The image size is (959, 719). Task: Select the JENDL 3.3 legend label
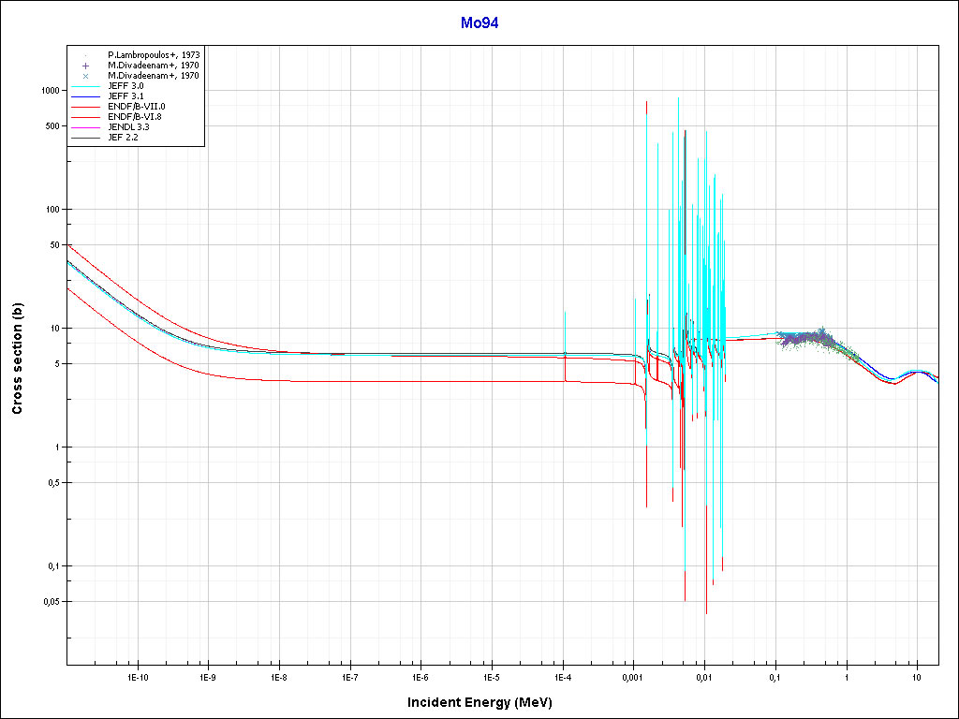click(129, 126)
